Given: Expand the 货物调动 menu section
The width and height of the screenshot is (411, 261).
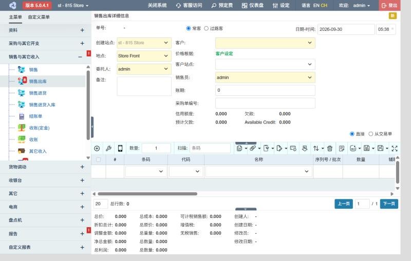Looking at the screenshot, I should point(45,167).
